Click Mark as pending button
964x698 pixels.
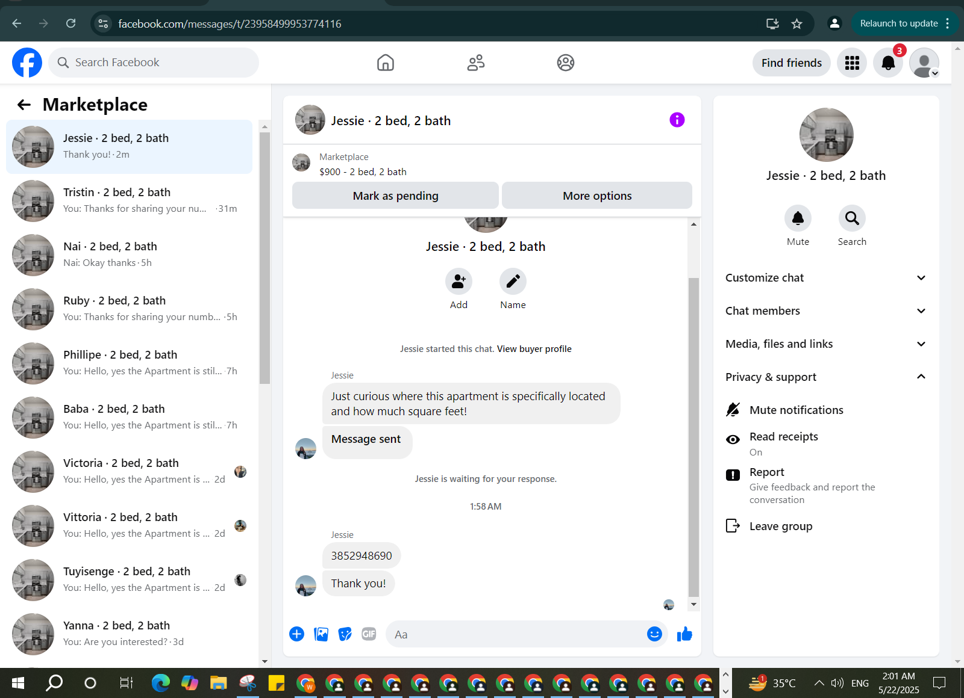[x=395, y=196]
